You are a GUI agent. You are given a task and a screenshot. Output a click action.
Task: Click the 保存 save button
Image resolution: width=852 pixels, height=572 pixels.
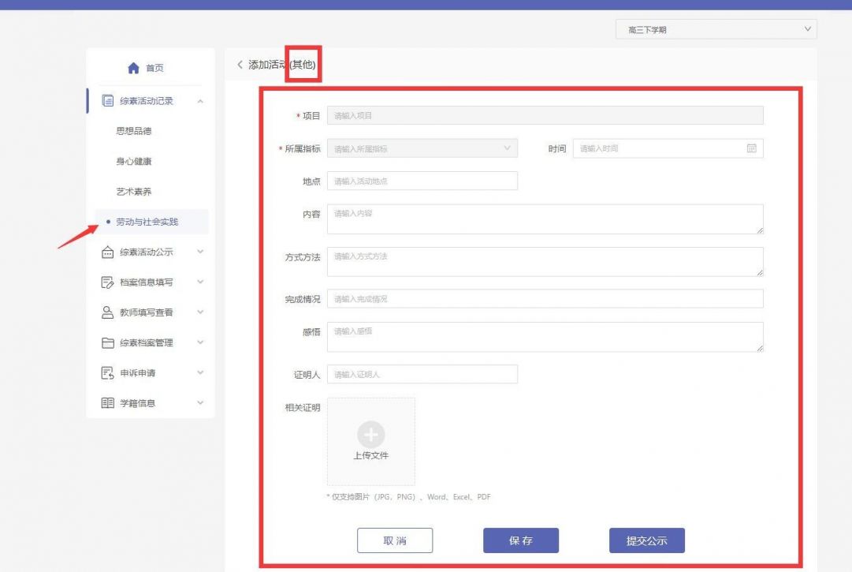521,540
